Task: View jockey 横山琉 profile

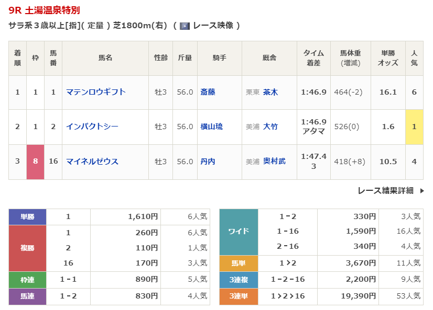Action: (x=211, y=127)
